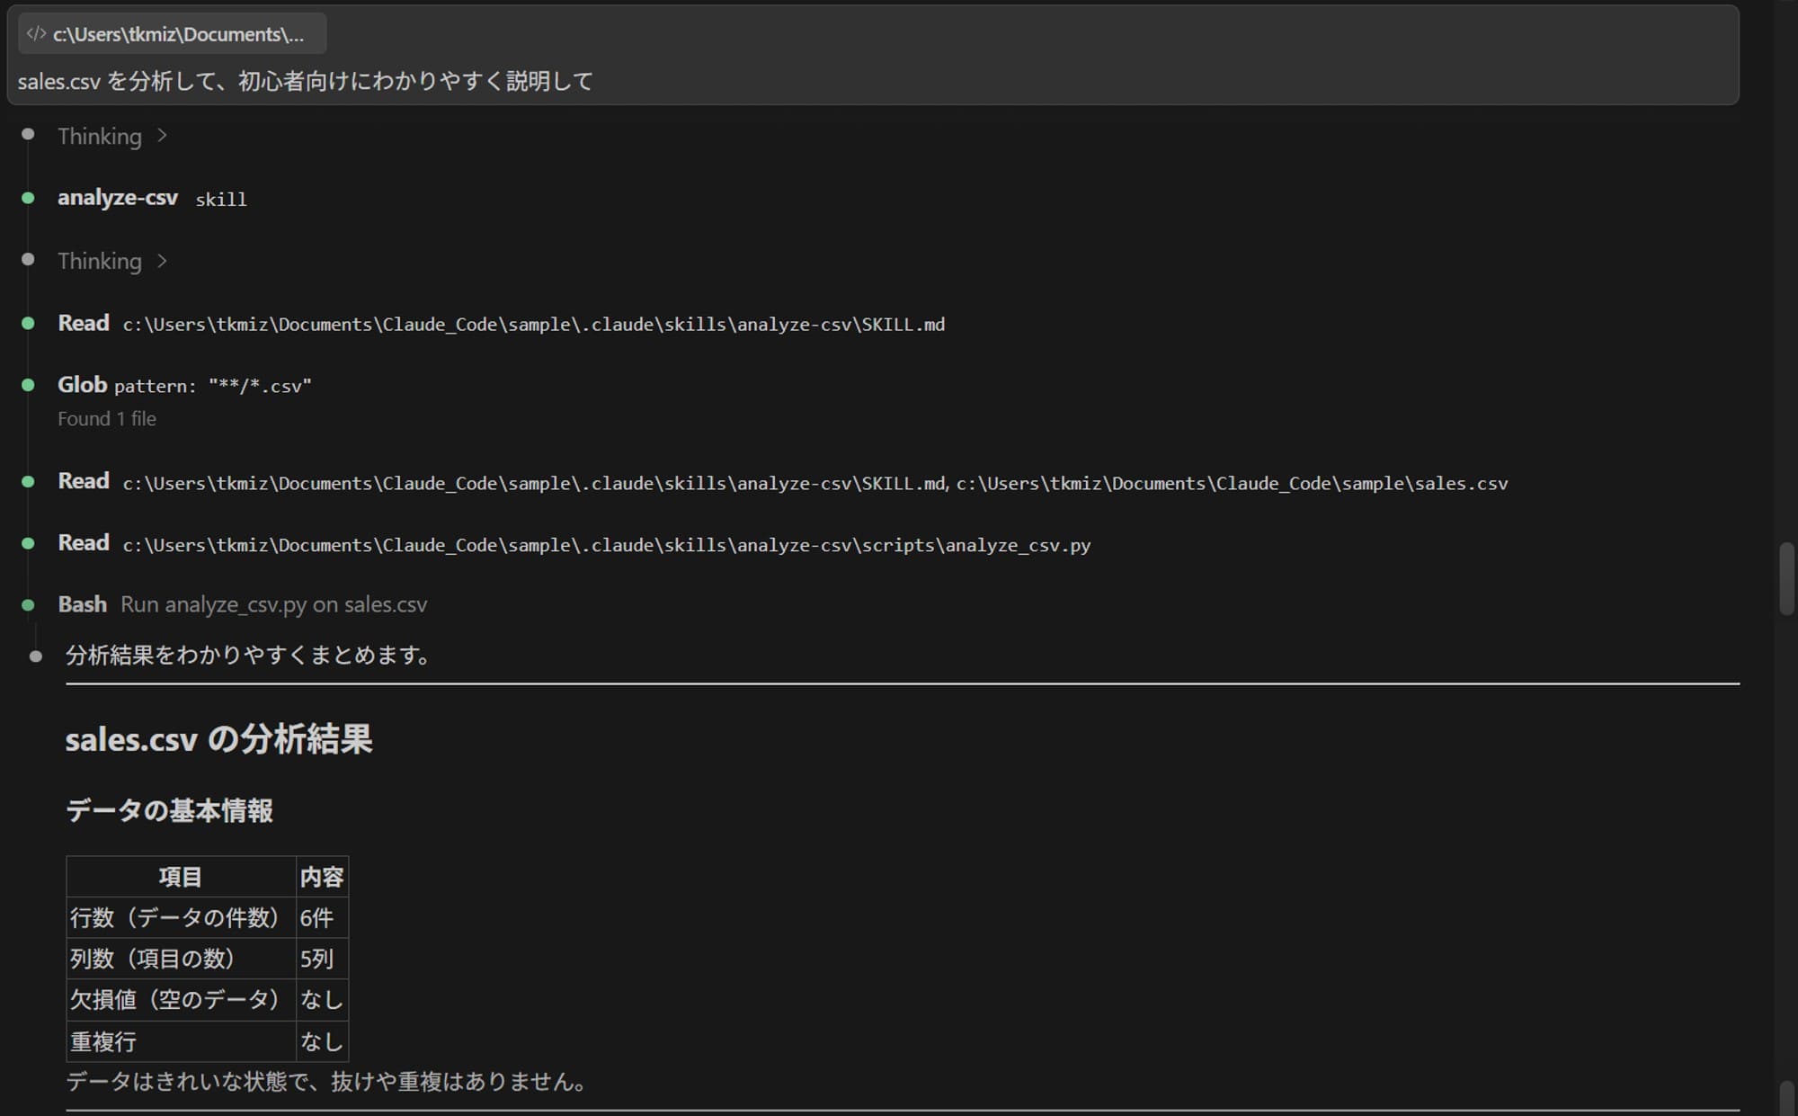This screenshot has width=1798, height=1116.
Task: Click "Found 1 file" under the Glob step
Action: [x=106, y=418]
